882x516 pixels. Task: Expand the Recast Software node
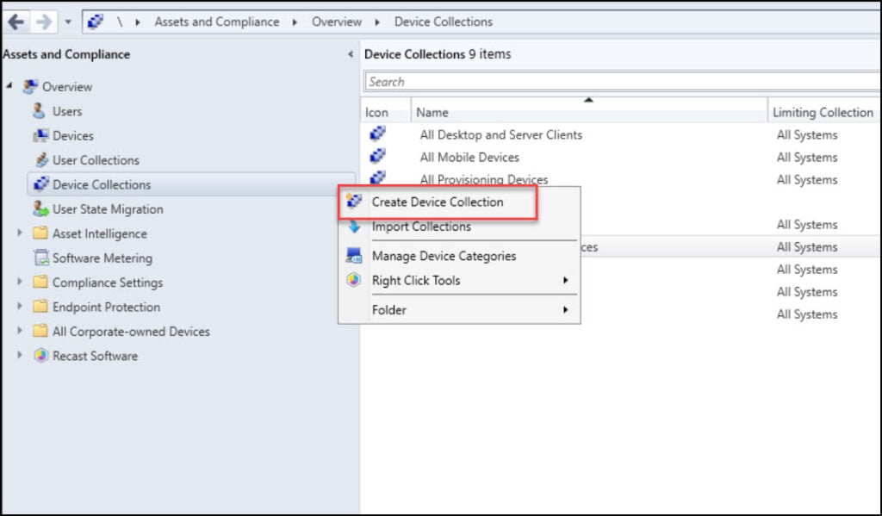[20, 356]
